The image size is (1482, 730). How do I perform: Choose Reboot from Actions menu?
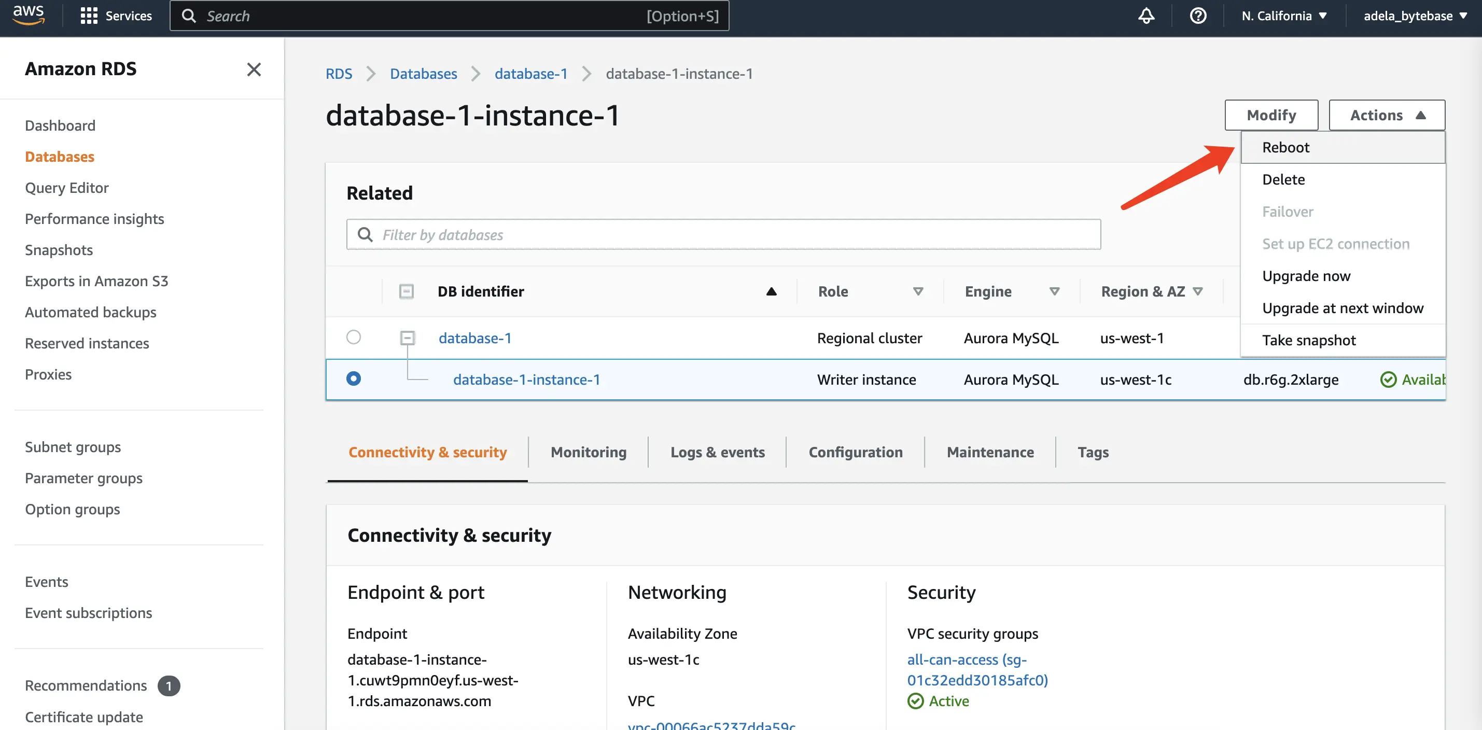click(1343, 147)
